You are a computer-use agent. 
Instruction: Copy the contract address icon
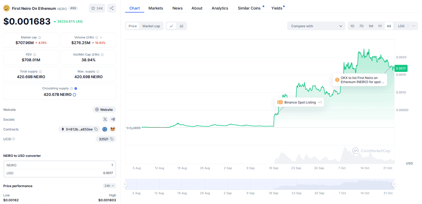pyautogui.click(x=96, y=129)
